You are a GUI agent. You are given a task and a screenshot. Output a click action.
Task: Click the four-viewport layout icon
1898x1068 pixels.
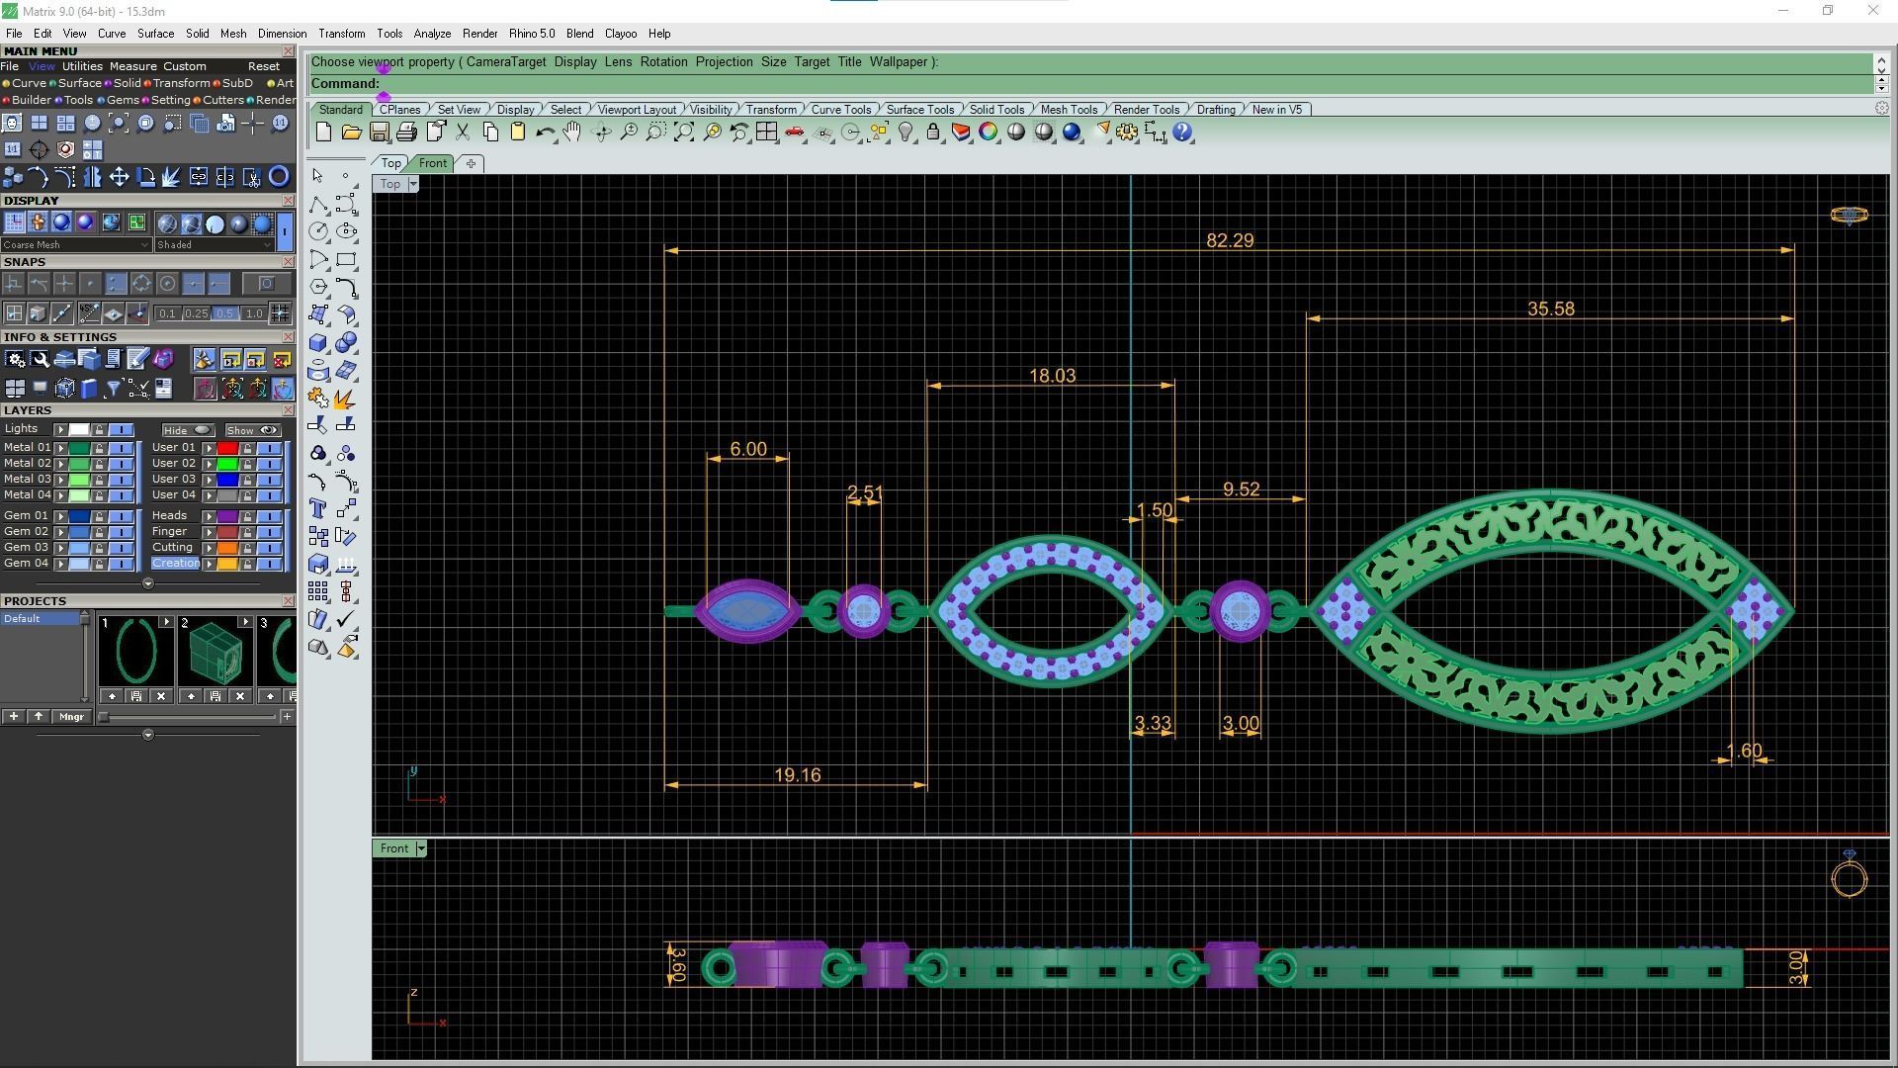[x=766, y=133]
